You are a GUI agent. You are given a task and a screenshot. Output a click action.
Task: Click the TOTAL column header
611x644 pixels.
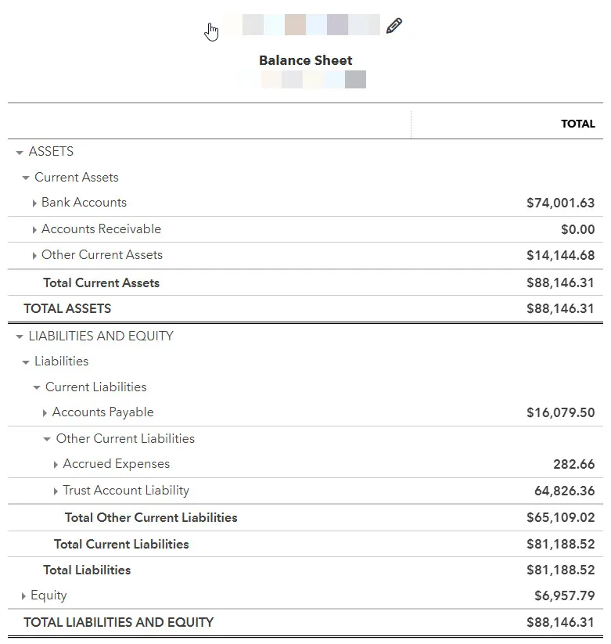(577, 124)
